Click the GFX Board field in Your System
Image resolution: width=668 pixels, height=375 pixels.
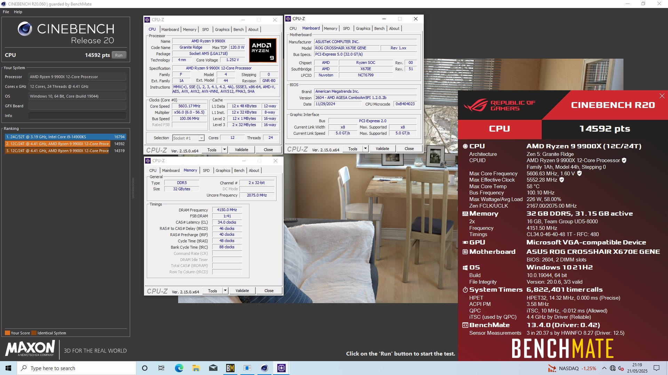point(77,106)
